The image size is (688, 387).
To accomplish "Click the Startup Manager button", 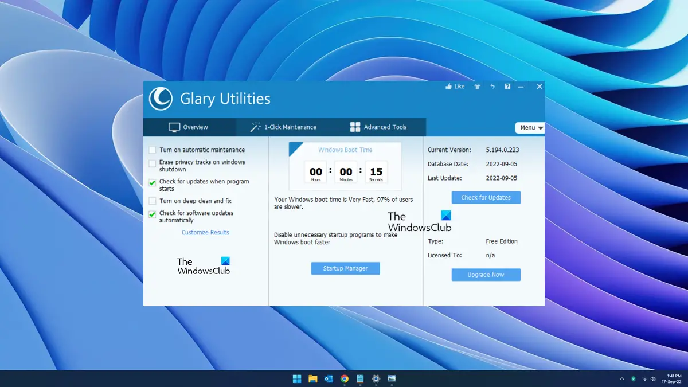I will (x=345, y=268).
